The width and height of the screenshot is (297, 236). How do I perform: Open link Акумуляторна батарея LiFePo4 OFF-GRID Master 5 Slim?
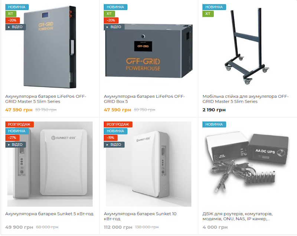pyautogui.click(x=46, y=99)
